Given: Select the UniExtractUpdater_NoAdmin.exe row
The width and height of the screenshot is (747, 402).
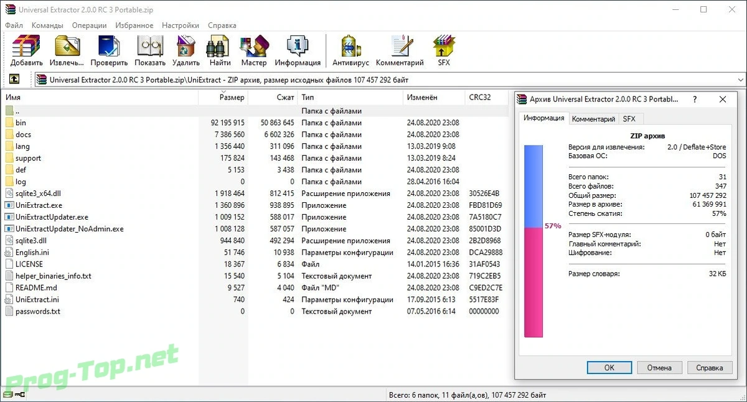Looking at the screenshot, I should click(256, 229).
